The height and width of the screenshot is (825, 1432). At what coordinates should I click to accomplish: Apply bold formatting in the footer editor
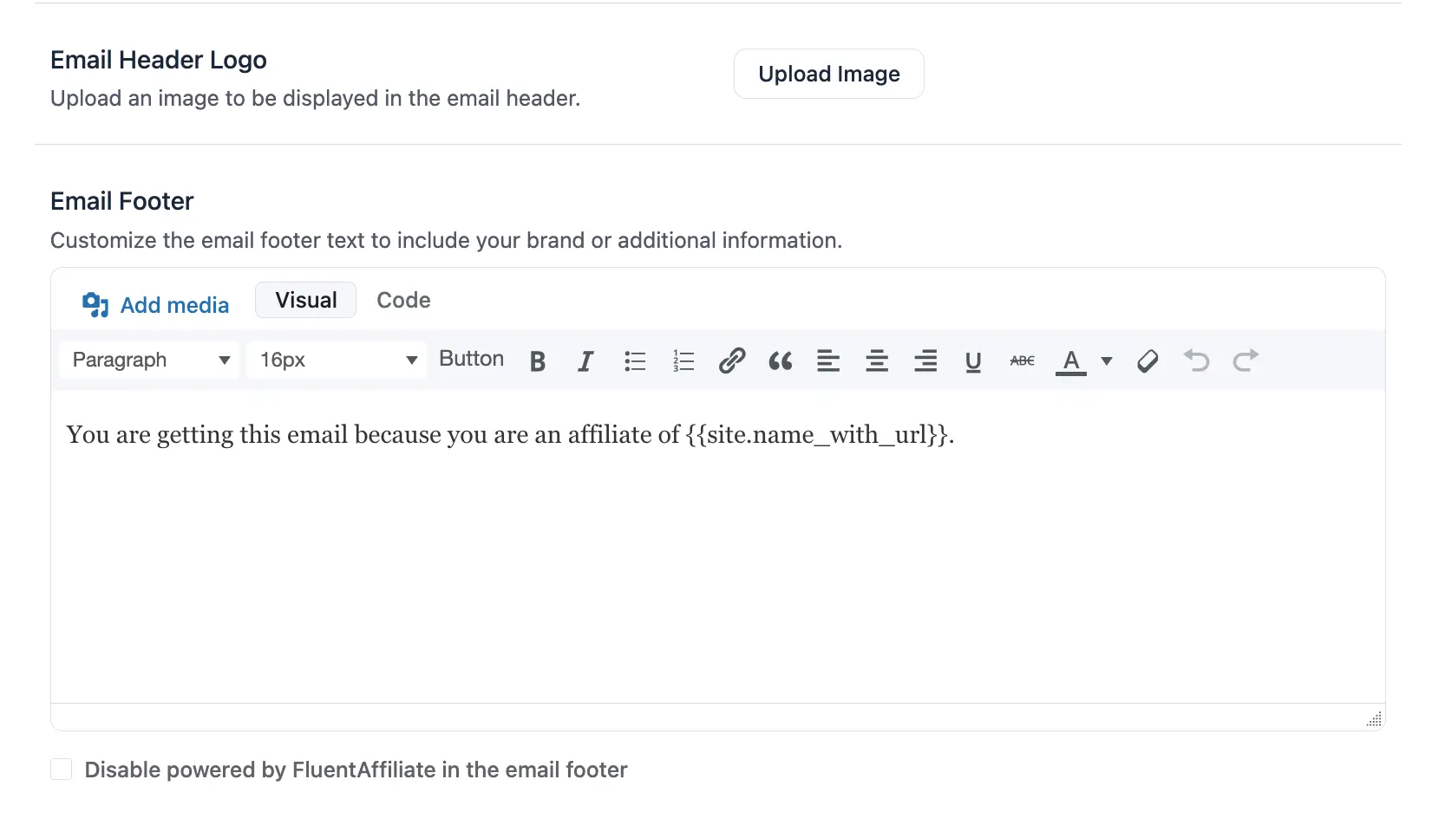[538, 361]
